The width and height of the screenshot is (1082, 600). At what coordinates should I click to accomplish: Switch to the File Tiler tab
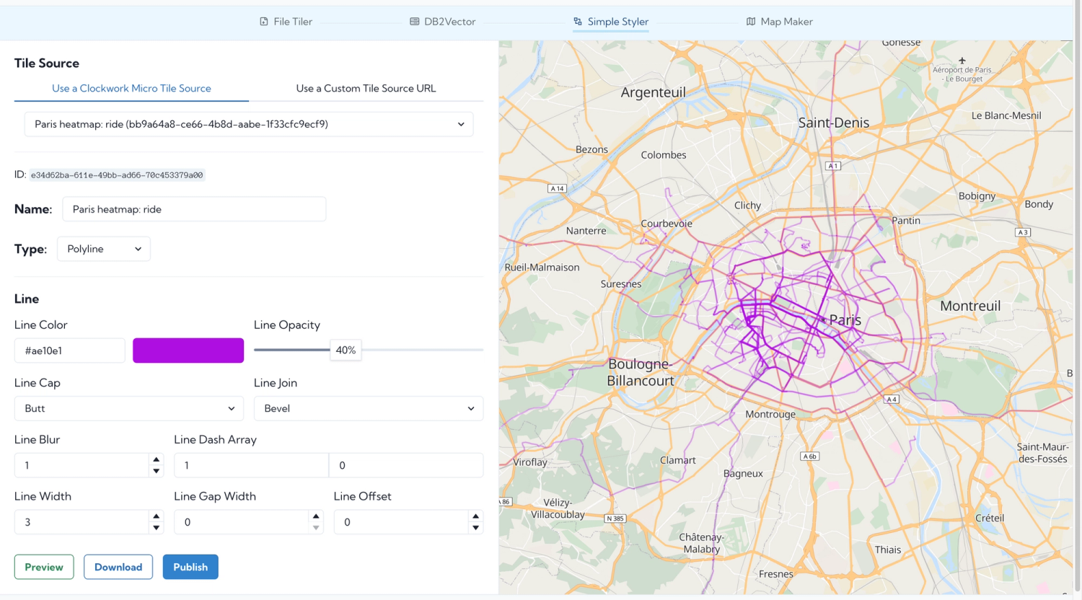pyautogui.click(x=286, y=22)
